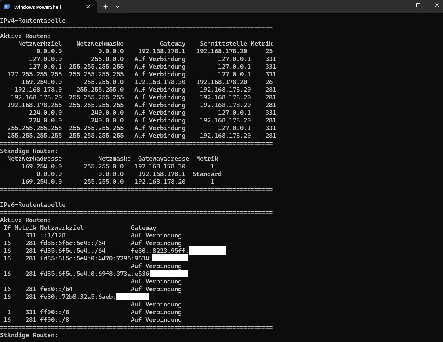Click metric 25 in the default route row
Screen dimensions: 443x342
(269, 51)
